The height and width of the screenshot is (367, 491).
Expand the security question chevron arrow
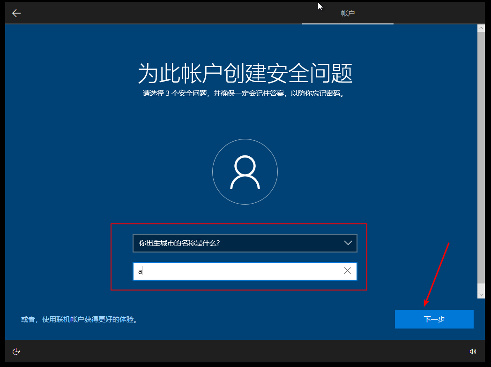(x=348, y=243)
